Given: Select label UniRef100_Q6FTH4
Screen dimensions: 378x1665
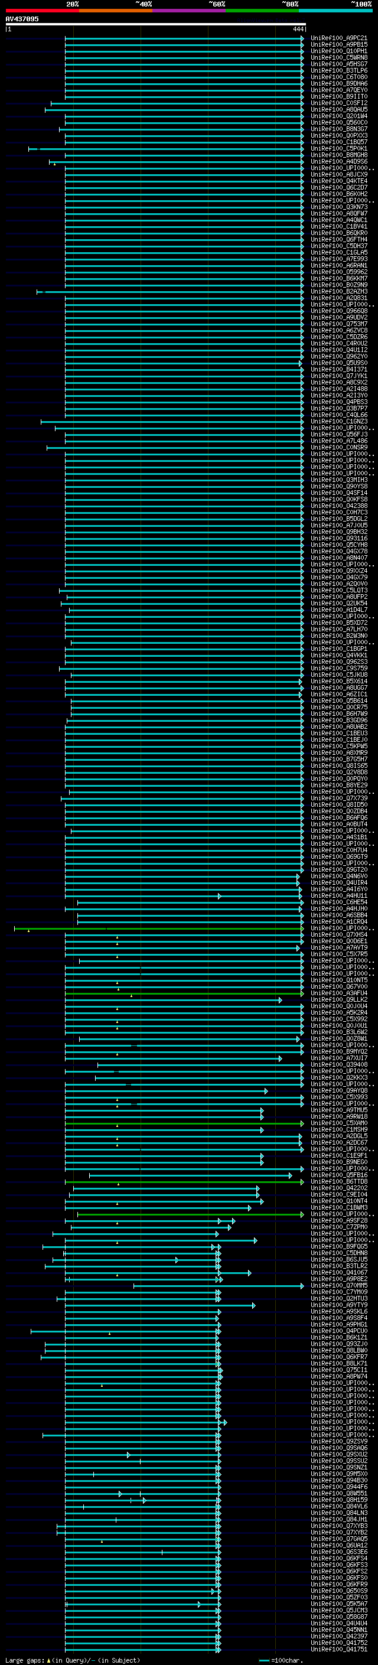Looking at the screenshot, I should coord(339,239).
